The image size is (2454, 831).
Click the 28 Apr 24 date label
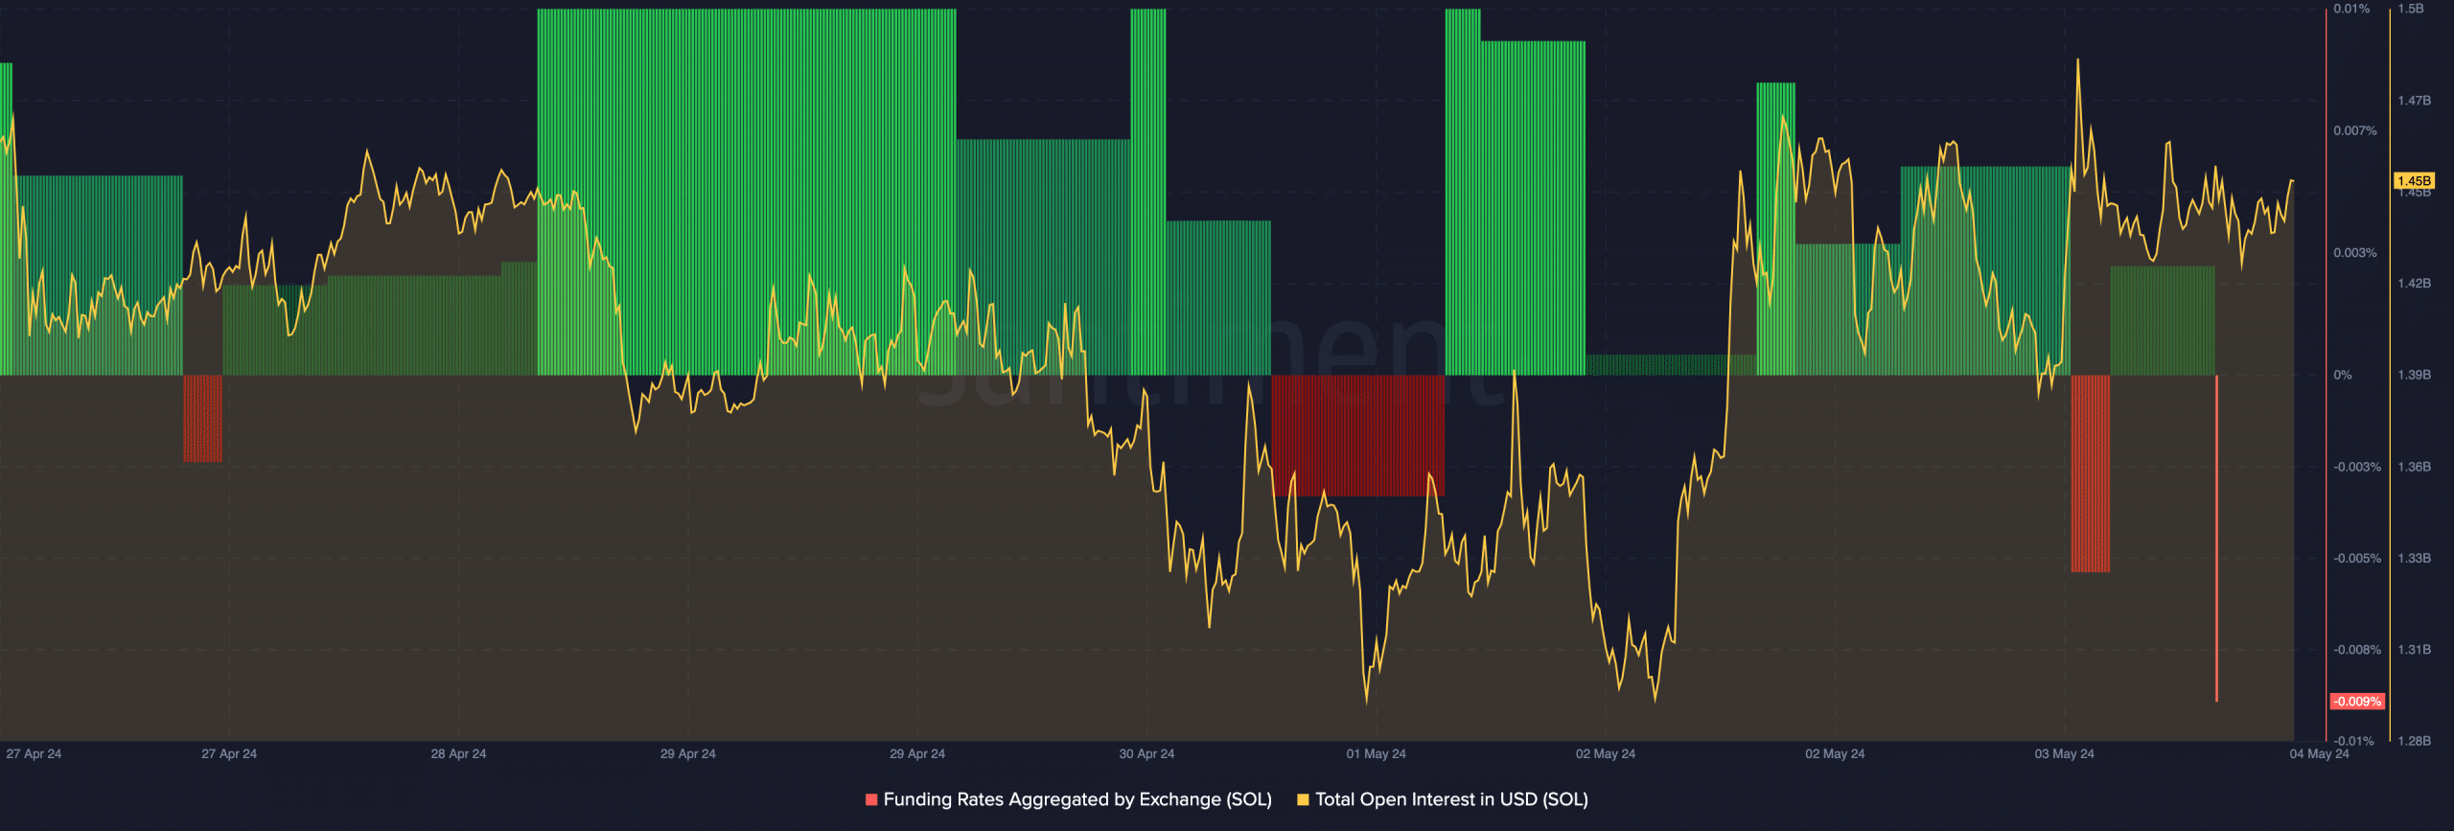(458, 754)
